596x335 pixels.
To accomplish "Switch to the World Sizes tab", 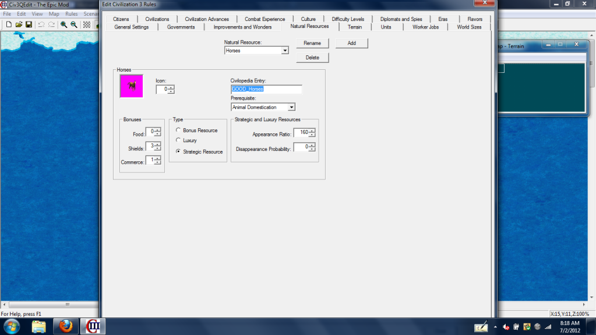I will [x=469, y=27].
